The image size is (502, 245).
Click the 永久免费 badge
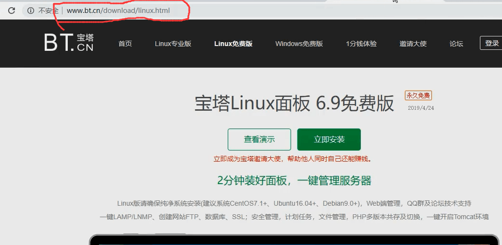[418, 95]
